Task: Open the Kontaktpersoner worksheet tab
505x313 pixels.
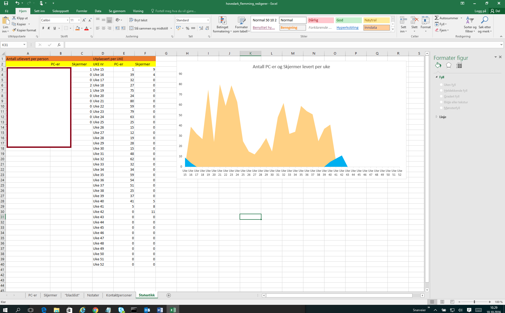Action: click(119, 295)
